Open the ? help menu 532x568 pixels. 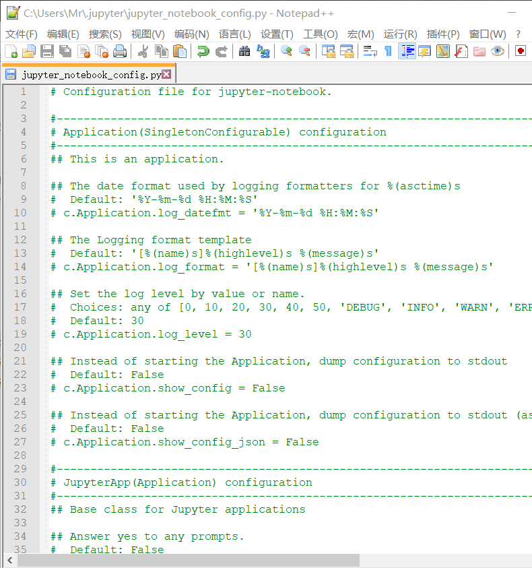pyautogui.click(x=519, y=34)
